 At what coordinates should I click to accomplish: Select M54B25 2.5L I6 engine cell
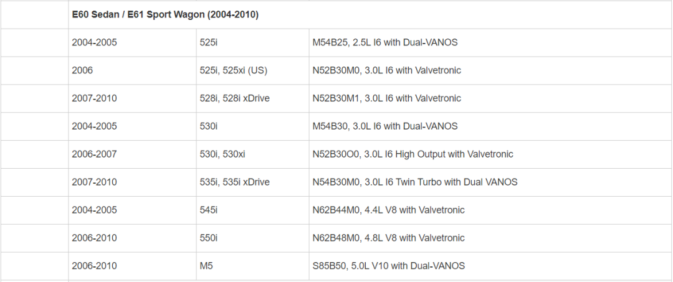click(385, 42)
